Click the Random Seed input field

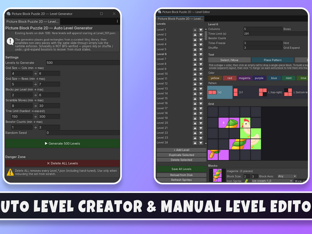click(x=83, y=133)
